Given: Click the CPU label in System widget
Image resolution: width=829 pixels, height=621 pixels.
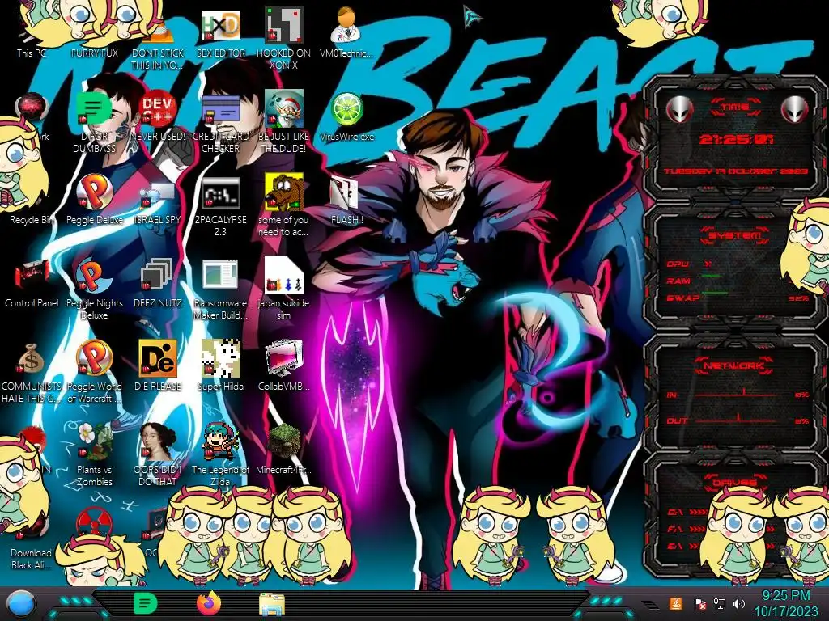Looking at the screenshot, I should (x=678, y=264).
